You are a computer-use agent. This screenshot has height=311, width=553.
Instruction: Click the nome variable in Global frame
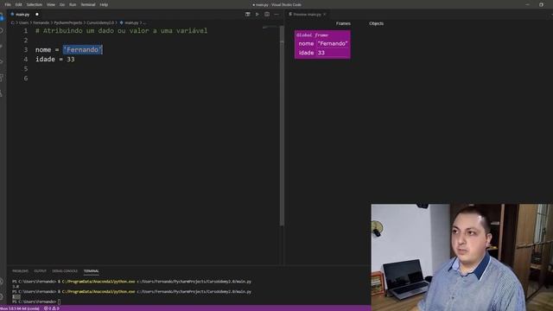point(306,44)
